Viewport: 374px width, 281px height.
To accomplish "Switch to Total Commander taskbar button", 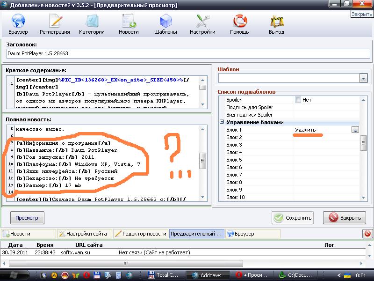I will pyautogui.click(x=163, y=275).
